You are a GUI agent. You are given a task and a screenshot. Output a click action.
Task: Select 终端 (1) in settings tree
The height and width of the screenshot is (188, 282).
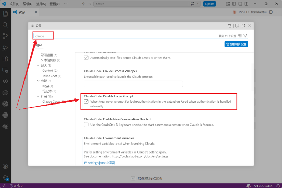tap(48, 86)
